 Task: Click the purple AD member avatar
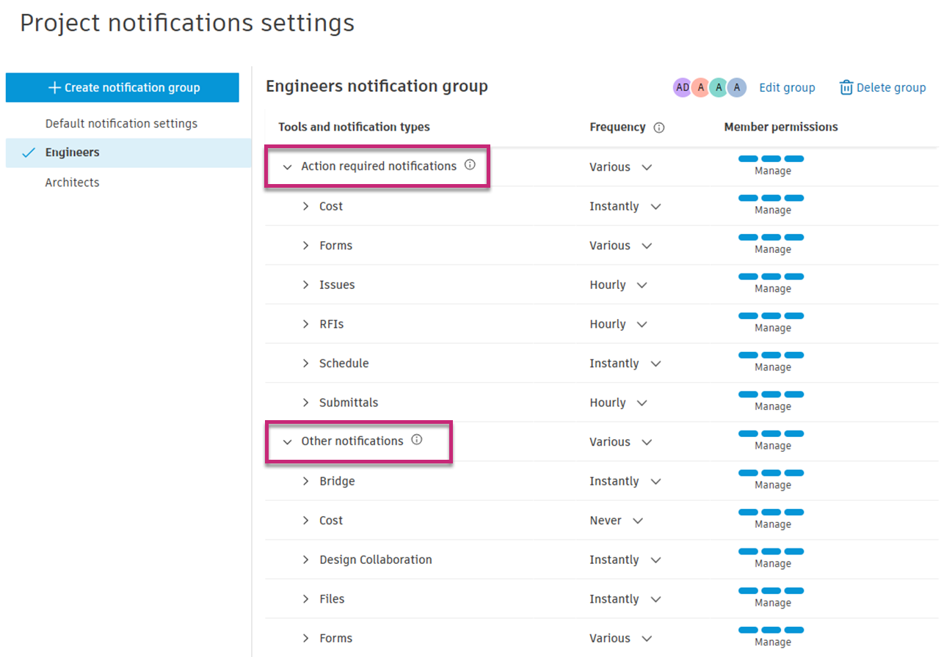point(683,88)
